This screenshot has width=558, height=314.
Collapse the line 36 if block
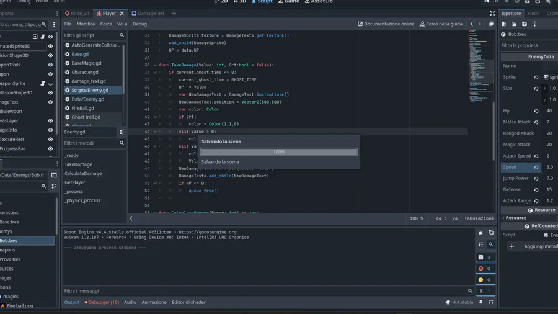click(x=155, y=72)
